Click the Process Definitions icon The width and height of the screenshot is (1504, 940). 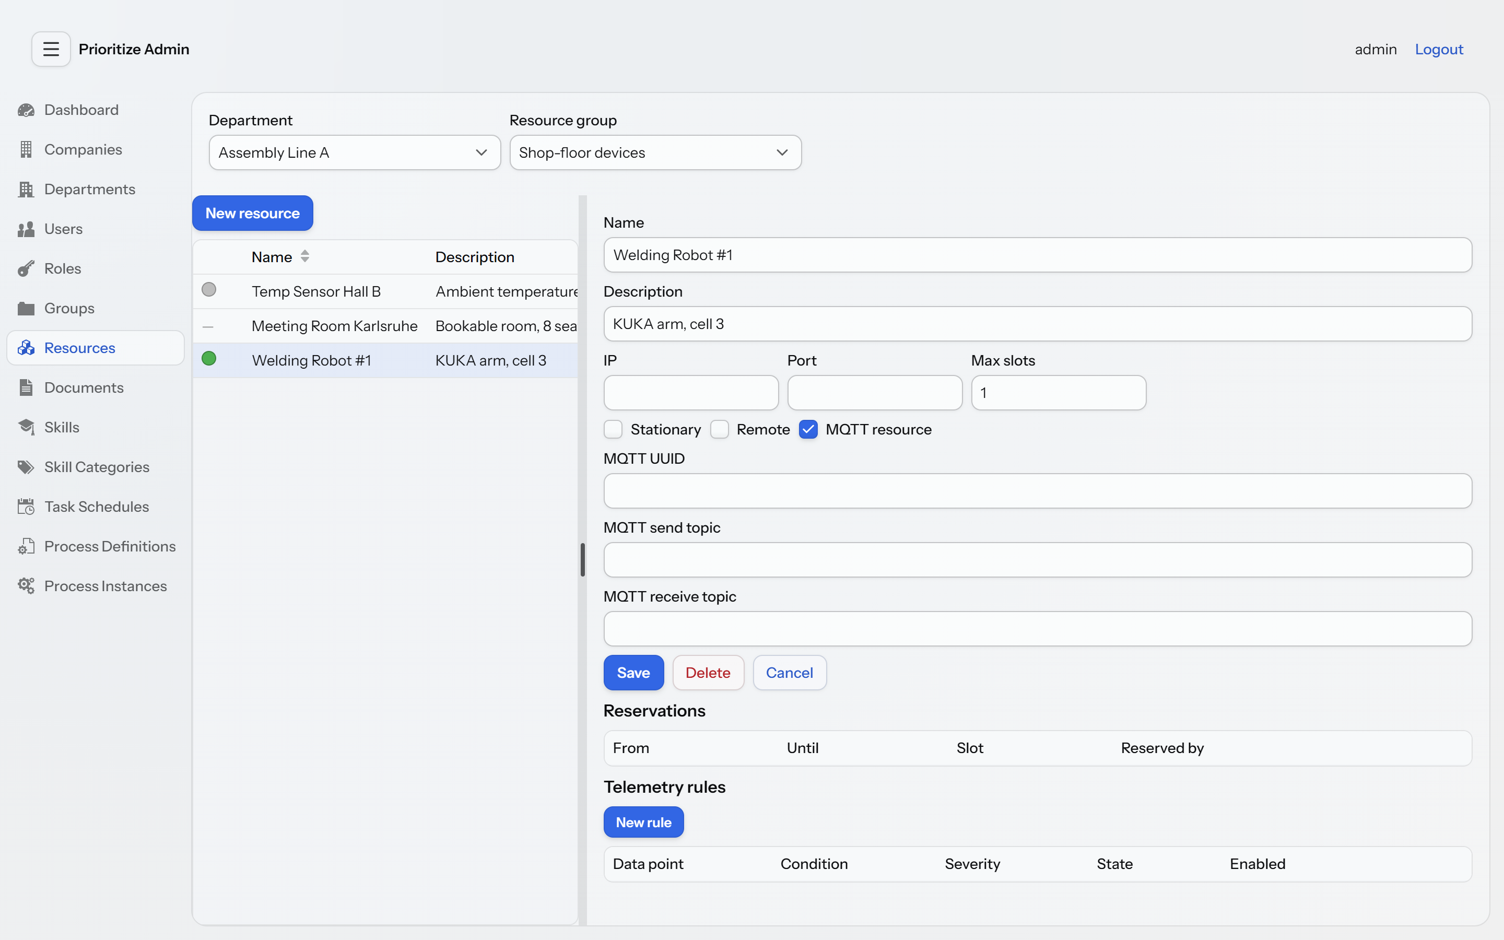coord(26,546)
